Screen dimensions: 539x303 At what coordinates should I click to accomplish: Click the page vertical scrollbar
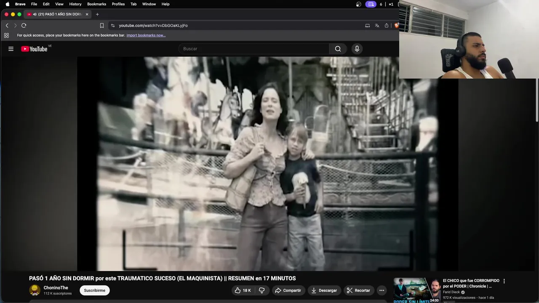point(536,100)
